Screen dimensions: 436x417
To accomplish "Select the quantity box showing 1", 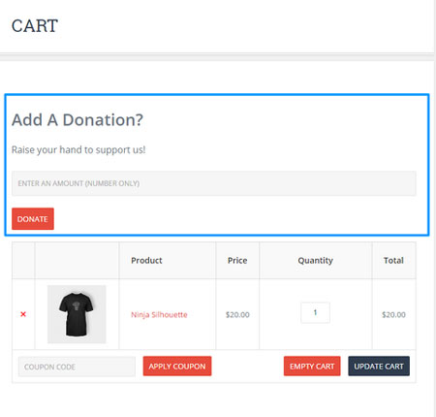I will click(x=315, y=312).
